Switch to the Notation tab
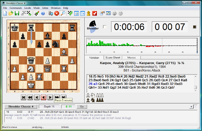 click(94, 58)
